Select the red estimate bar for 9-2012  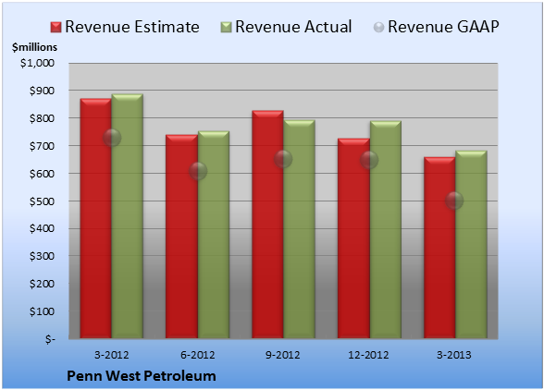click(x=268, y=225)
